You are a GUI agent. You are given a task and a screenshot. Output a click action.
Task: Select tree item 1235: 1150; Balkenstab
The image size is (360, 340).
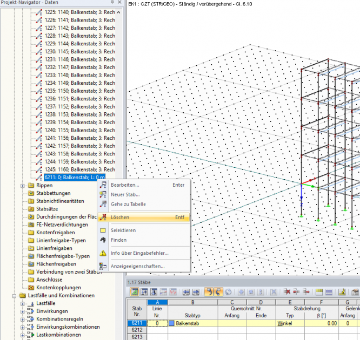79,91
